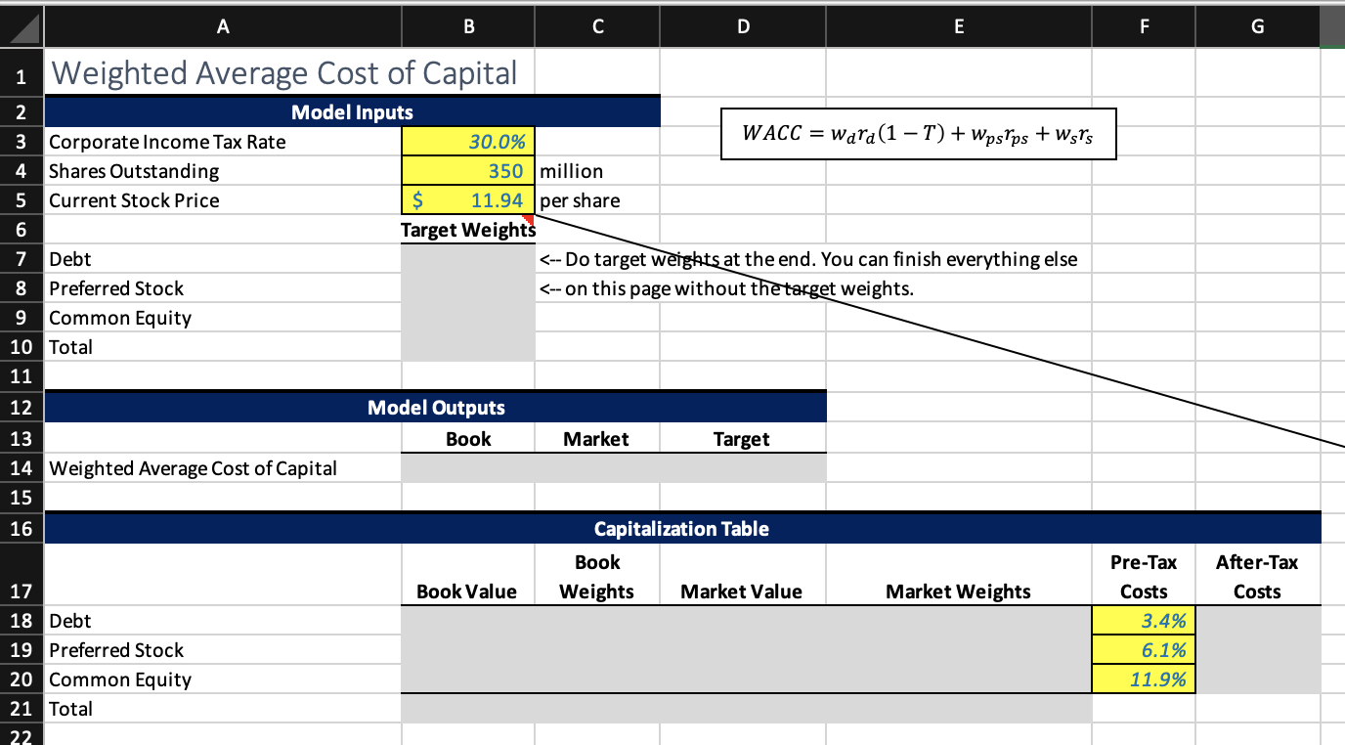The width and height of the screenshot is (1345, 745).
Task: Click the Common Equity pre-tax cost 11.9%
Action: (x=1144, y=679)
